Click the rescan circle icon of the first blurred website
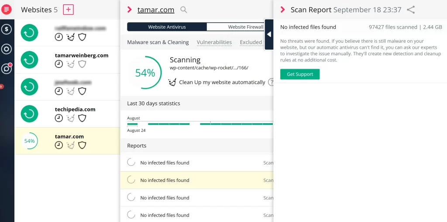Screen dimensions: 447x222 pyautogui.click(x=29, y=33)
